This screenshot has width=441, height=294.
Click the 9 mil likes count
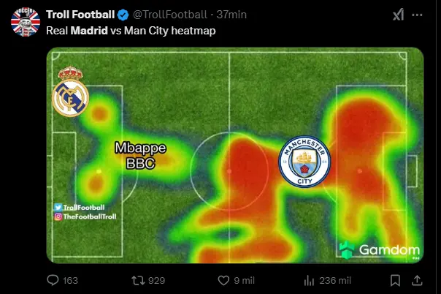pyautogui.click(x=244, y=281)
